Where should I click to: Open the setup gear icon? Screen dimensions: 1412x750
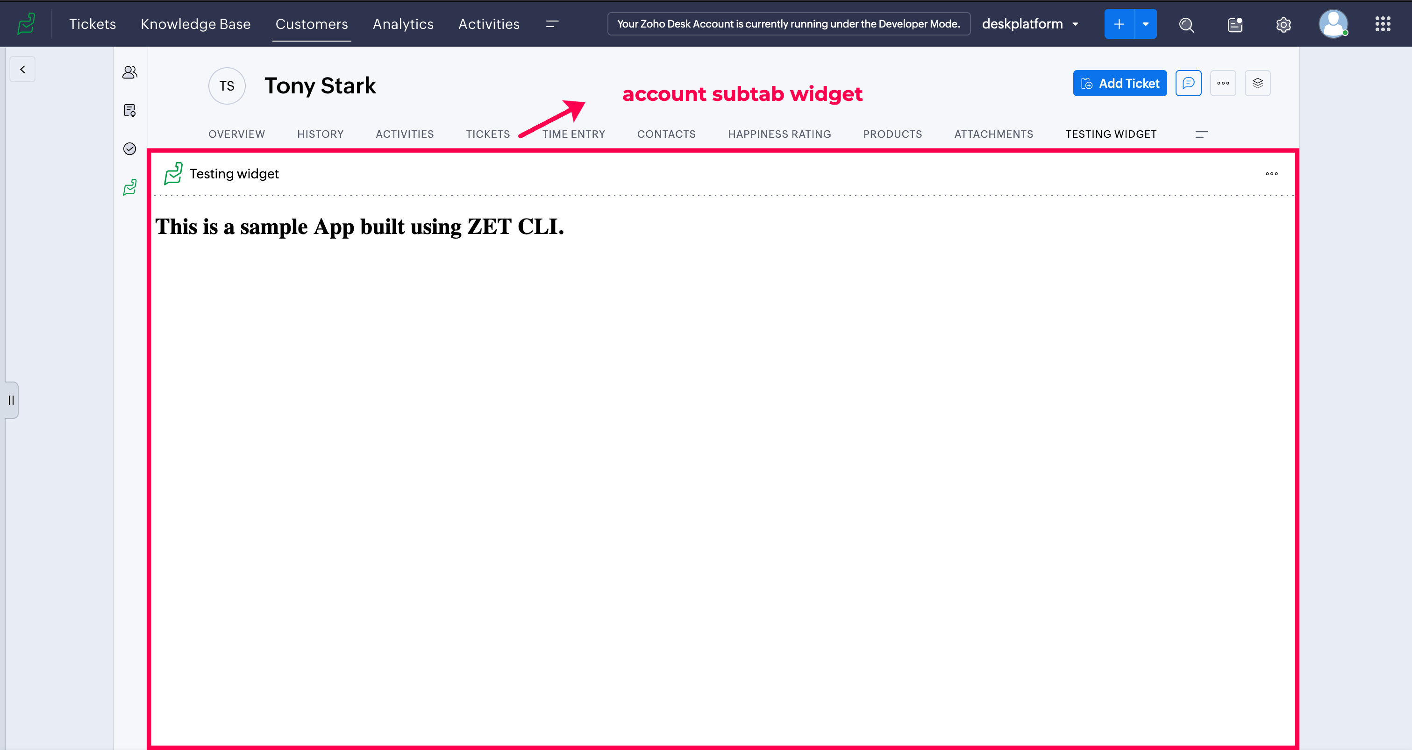click(x=1283, y=24)
